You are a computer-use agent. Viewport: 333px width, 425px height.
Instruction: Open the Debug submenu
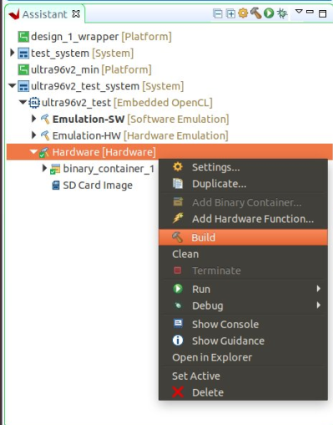click(x=243, y=306)
